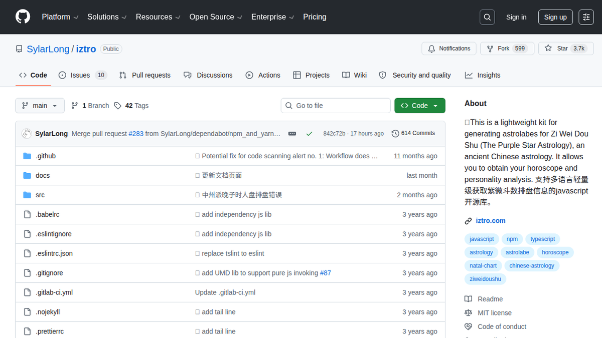Open the green Code dropdown button
Viewport: 602px width, 338px height.
tap(420, 106)
